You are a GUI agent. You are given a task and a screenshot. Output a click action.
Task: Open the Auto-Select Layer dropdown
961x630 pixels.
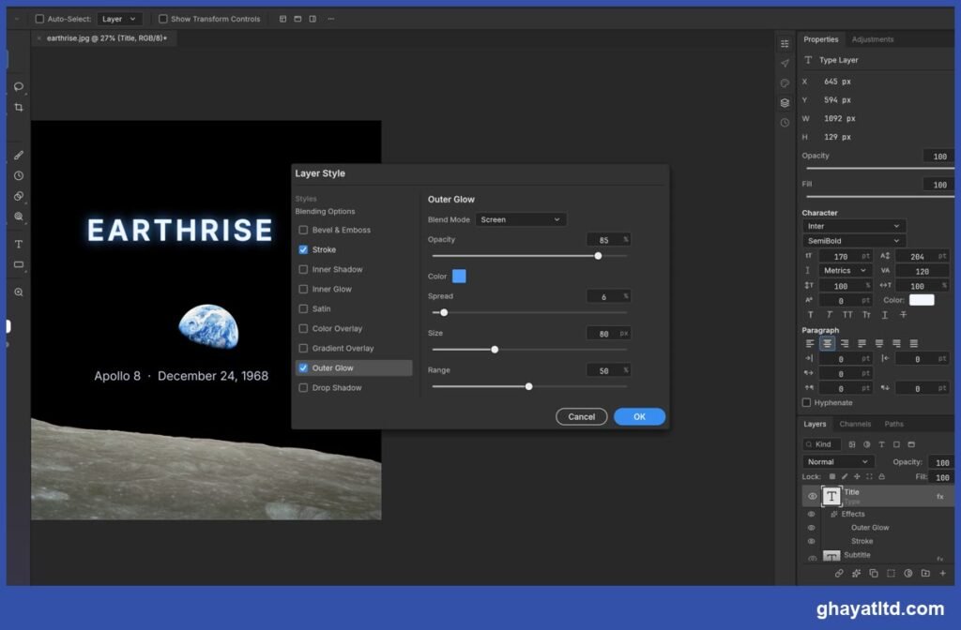pos(119,19)
